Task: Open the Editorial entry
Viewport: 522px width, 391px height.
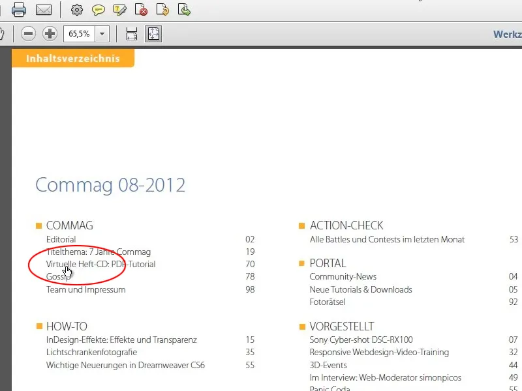Action: 61,239
